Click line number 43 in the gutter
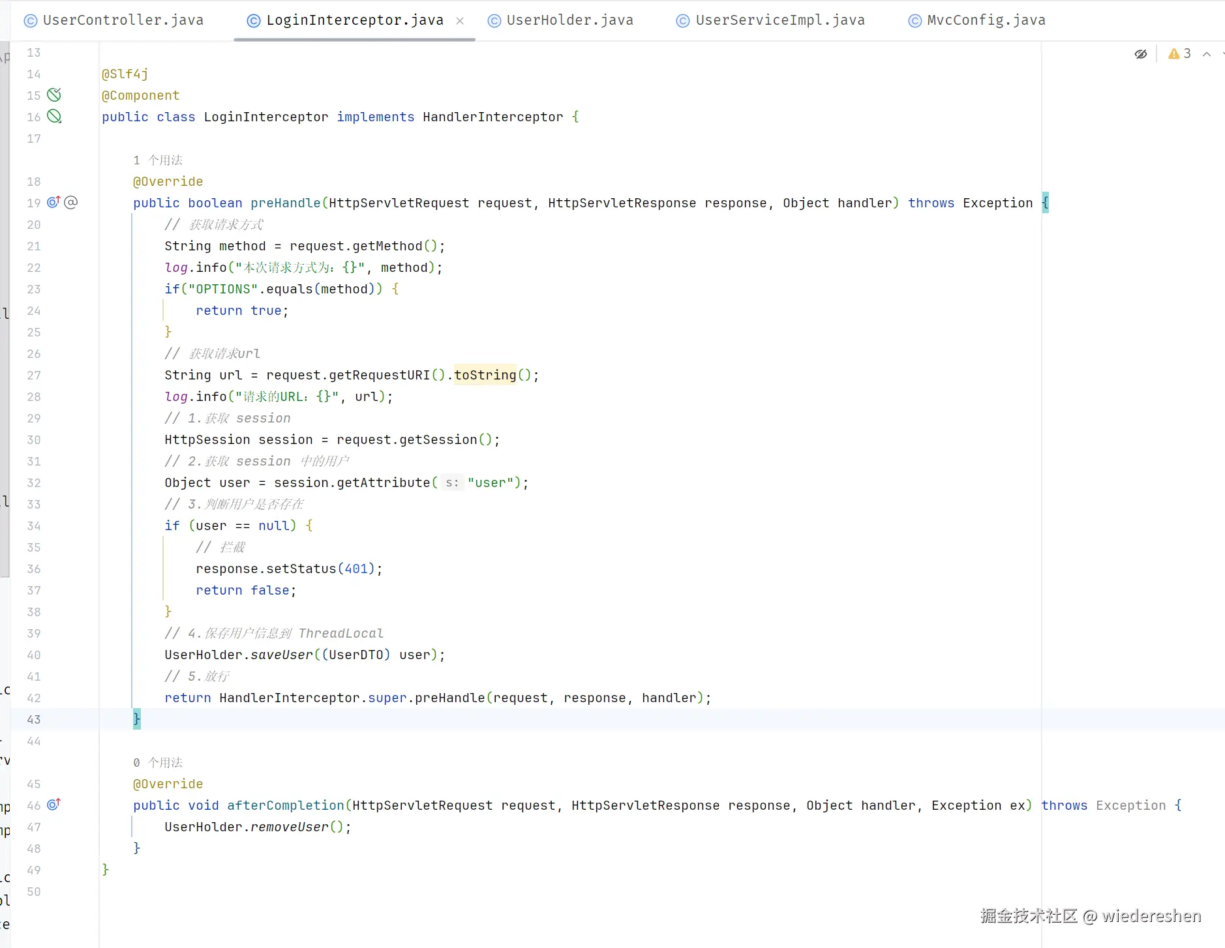The width and height of the screenshot is (1225, 948). pos(34,719)
